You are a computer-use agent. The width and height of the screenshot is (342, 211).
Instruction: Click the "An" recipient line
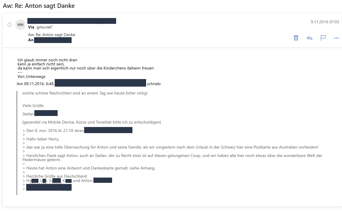click(50, 40)
